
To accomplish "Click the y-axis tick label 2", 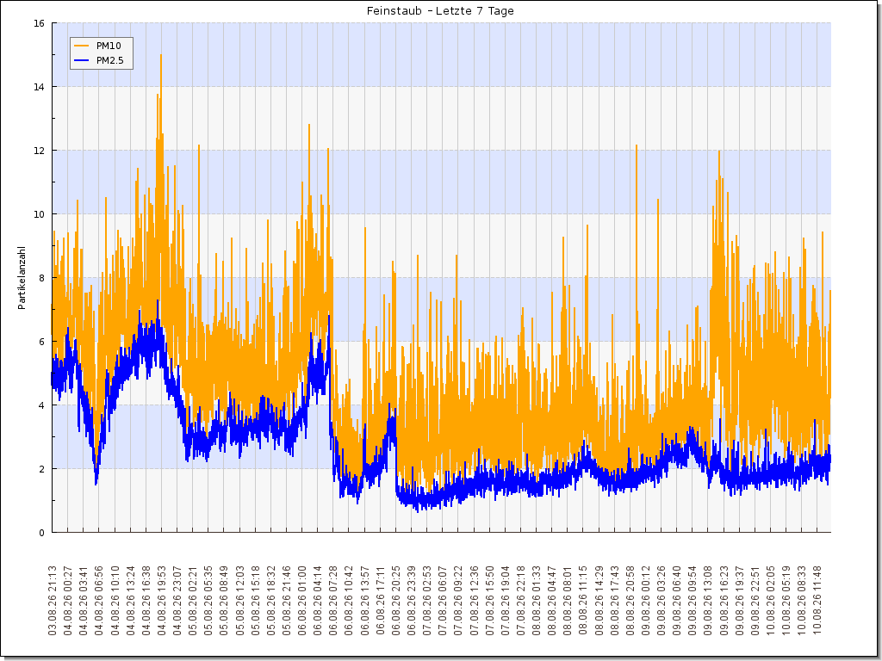I will 43,469.
